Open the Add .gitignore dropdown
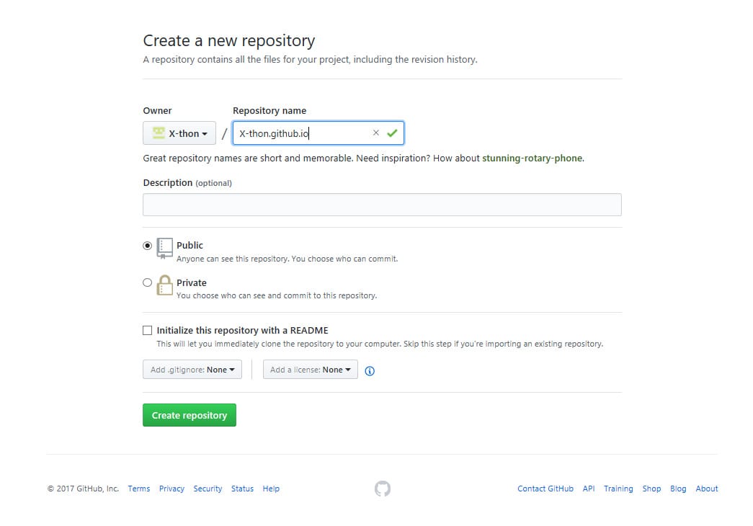 [x=192, y=369]
